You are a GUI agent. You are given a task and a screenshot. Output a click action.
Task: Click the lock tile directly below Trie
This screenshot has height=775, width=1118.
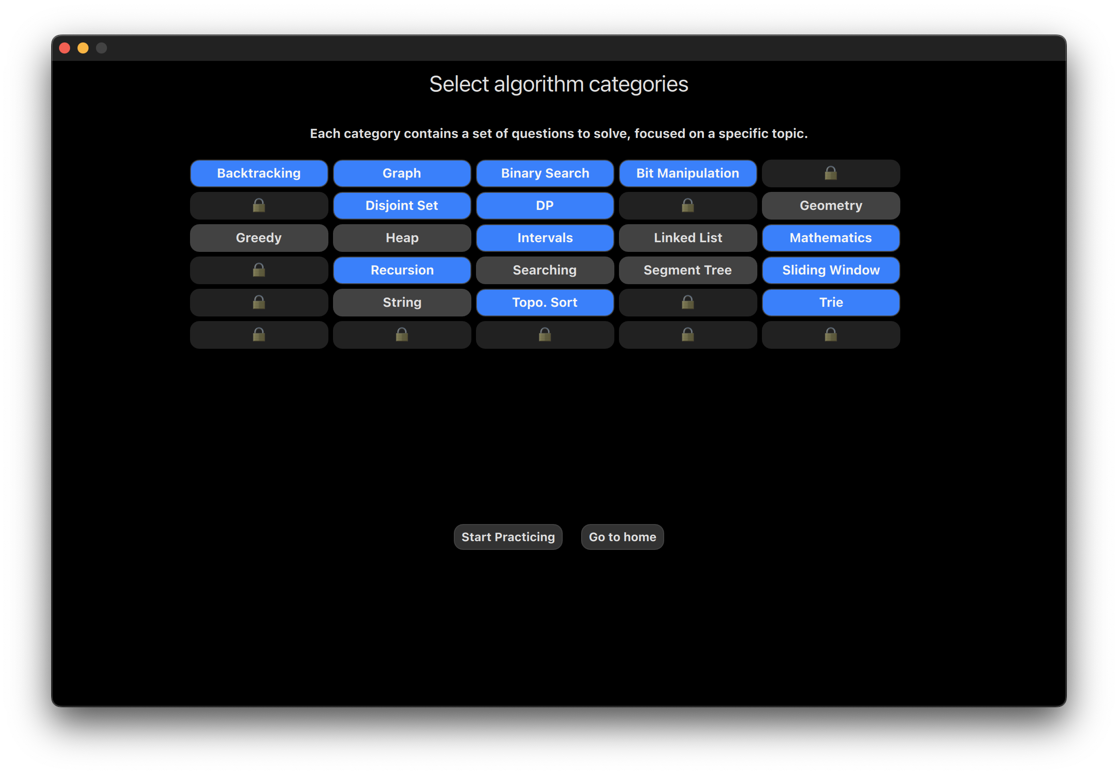coord(831,334)
